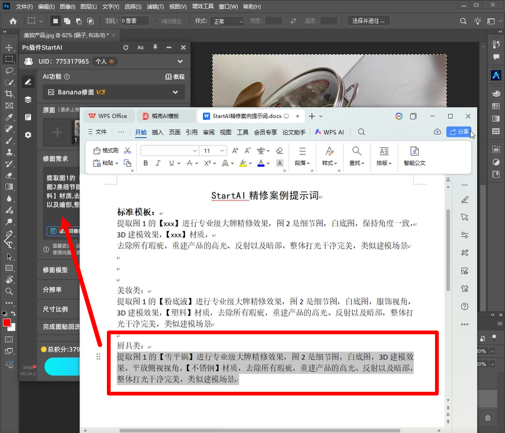
Task: Choose New selection mode in options bar
Action: coord(56,21)
